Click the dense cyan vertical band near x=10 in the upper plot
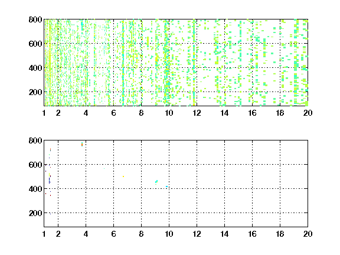340x255 pixels. tap(166, 63)
